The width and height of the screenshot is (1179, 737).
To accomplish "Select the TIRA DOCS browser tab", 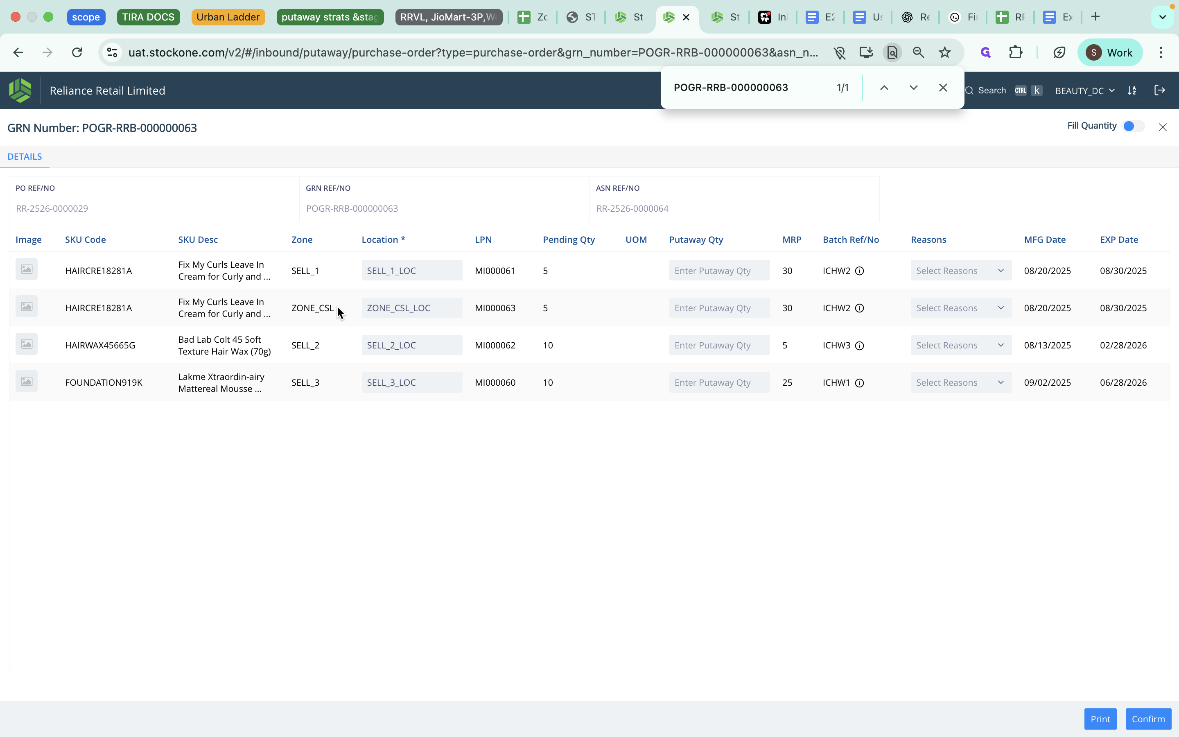I will [x=149, y=16].
